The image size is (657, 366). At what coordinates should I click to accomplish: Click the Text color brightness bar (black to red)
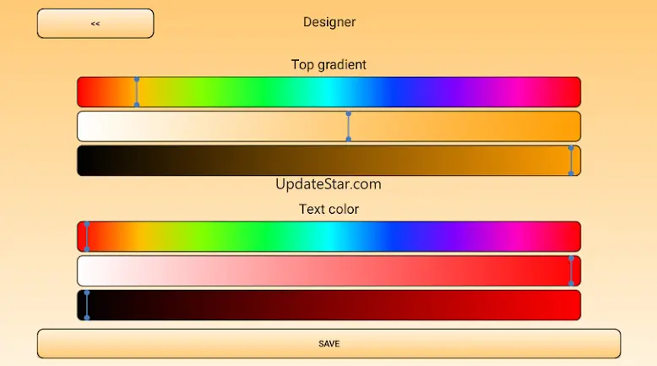(x=328, y=305)
